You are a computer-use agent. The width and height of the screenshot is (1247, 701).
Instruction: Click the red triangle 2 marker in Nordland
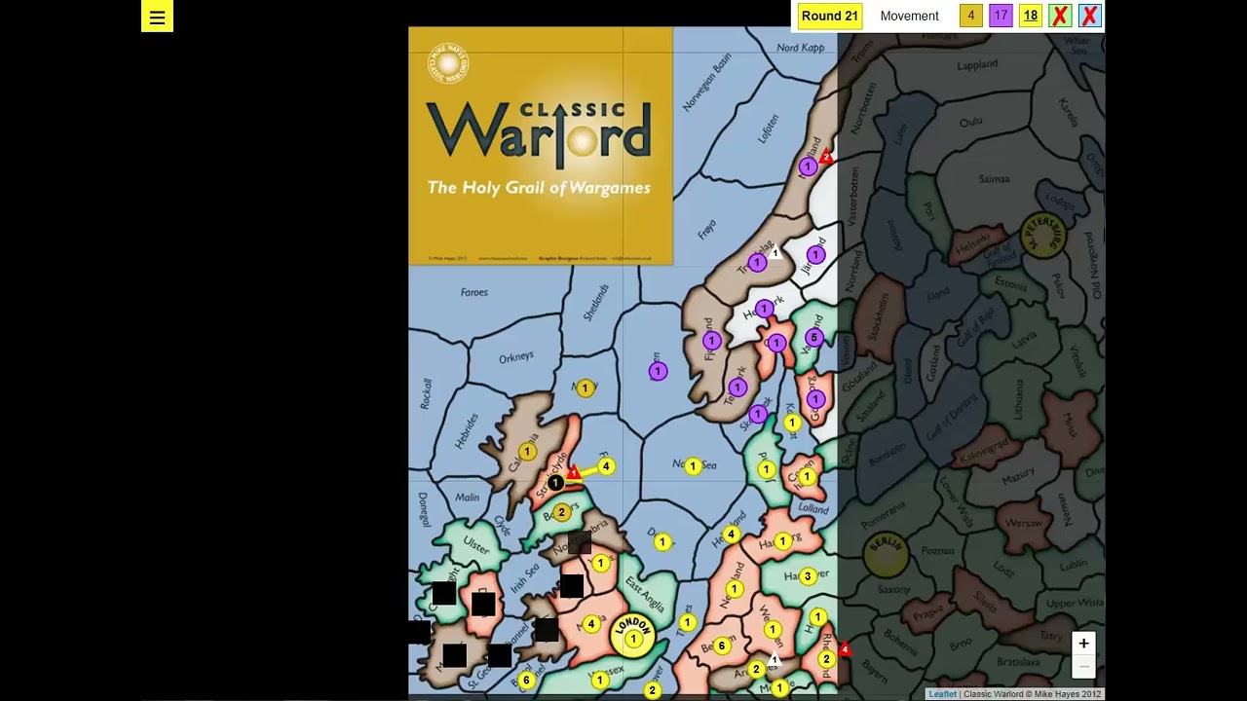point(826,157)
